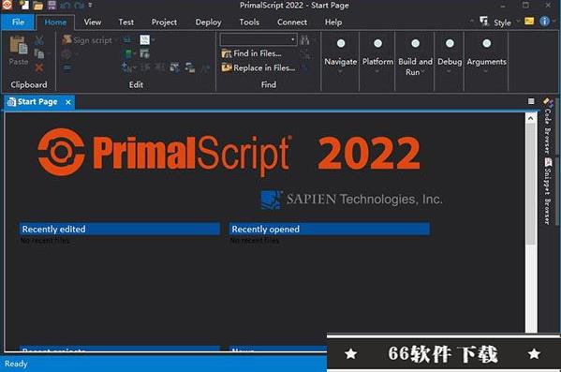Click the red X Delete icon

(39, 67)
